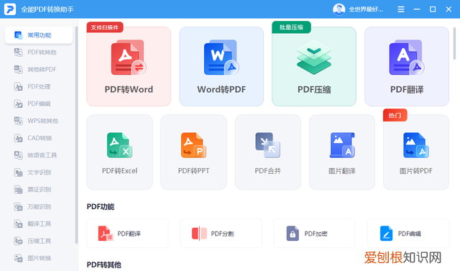Click the 批量压缩 badge
Screen dimensions: 460x271
[x=291, y=27]
